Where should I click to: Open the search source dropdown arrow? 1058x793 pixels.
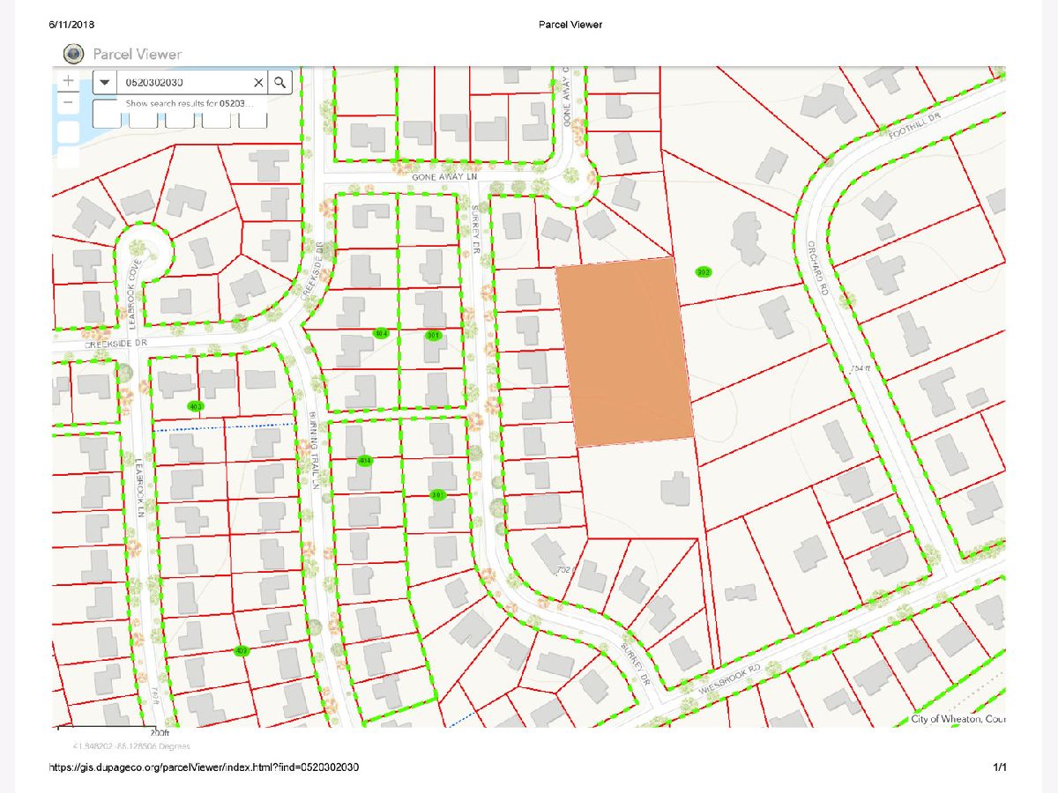pos(105,82)
